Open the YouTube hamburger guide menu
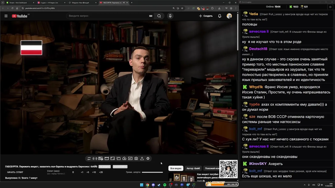The image size is (335, 188). click(x=6, y=16)
